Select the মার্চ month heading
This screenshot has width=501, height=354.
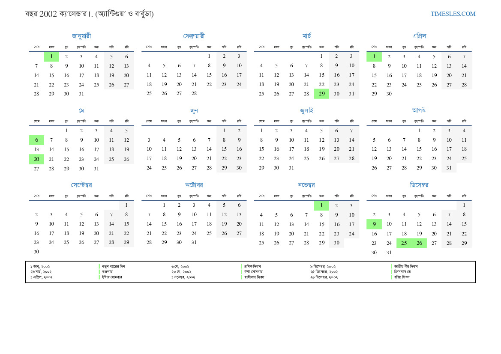307,36
